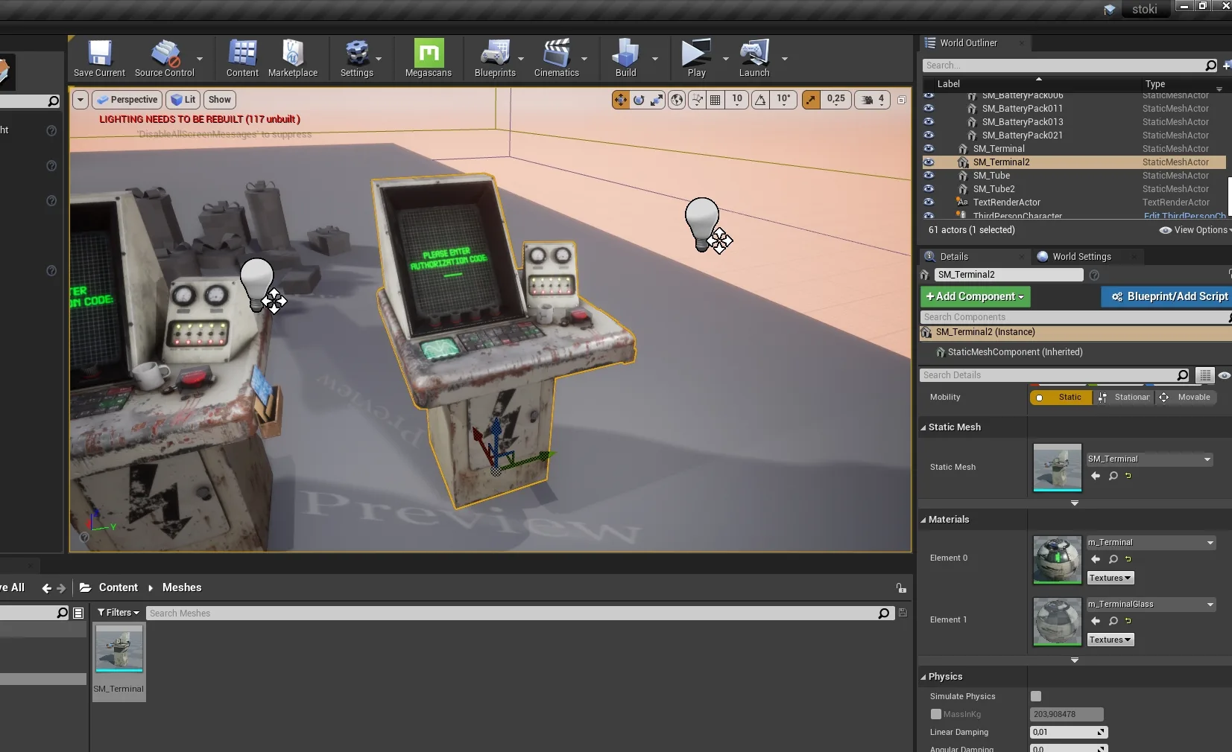
Task: Enable the Simulate Physics checkbox
Action: (x=1036, y=696)
